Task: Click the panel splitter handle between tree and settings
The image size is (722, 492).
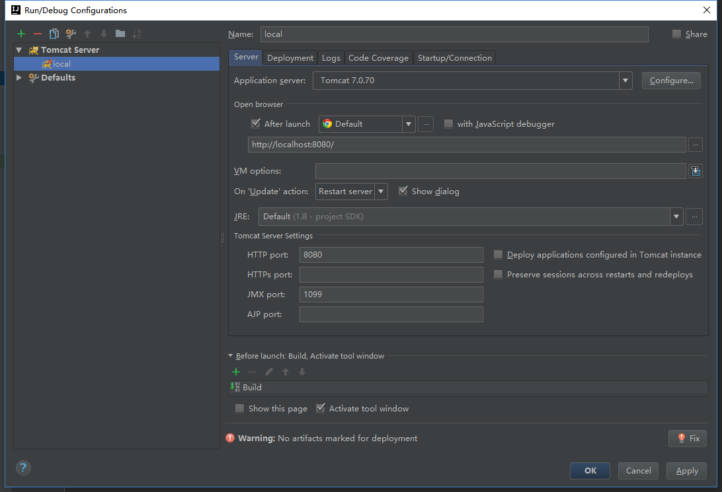Action: (x=222, y=237)
